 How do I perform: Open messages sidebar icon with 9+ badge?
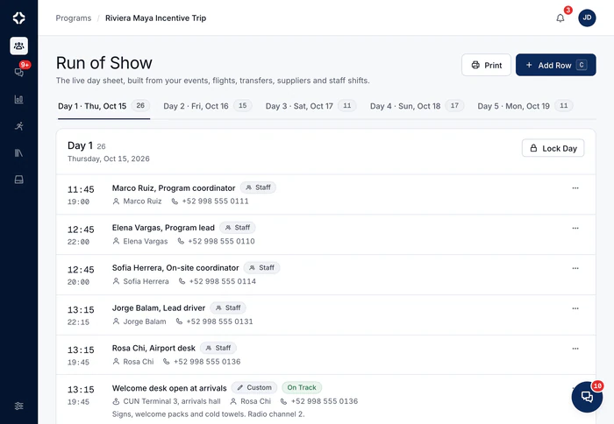click(18, 73)
